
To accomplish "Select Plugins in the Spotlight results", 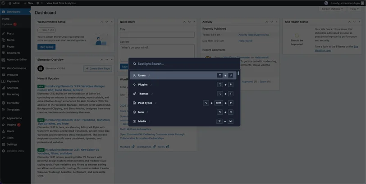I will point(183,85).
